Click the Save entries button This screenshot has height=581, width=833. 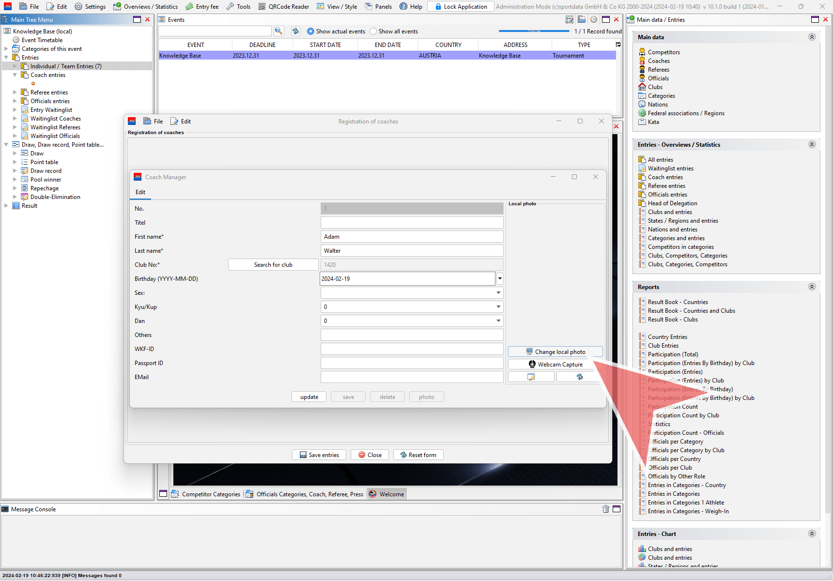point(319,455)
